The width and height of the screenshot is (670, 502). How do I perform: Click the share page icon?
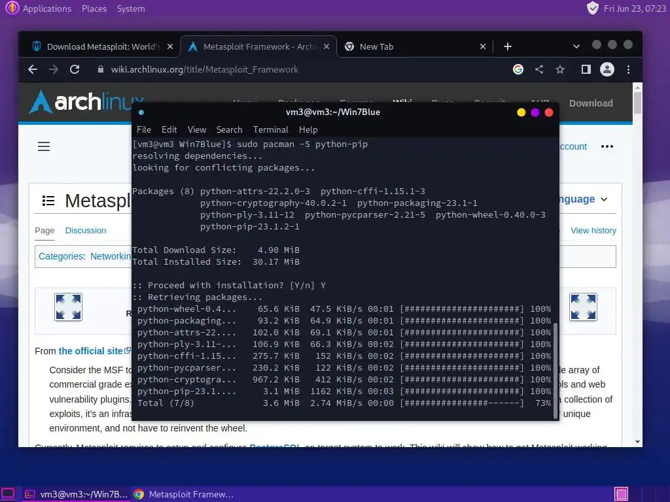coord(539,69)
